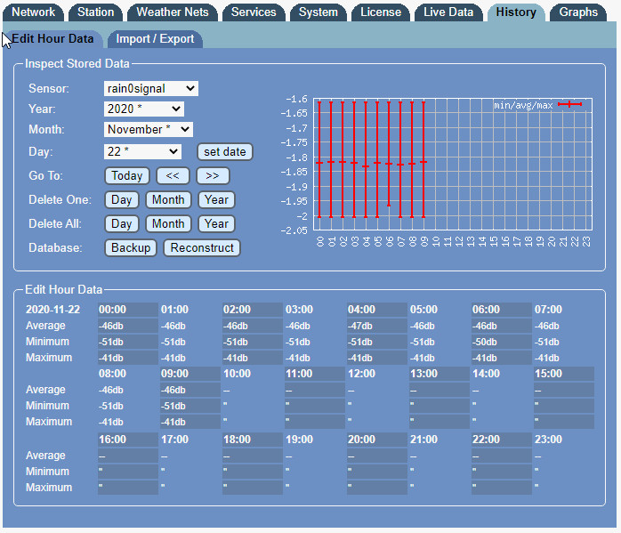621x533 pixels.
Task: Switch to the Station tab
Action: pyautogui.click(x=95, y=12)
